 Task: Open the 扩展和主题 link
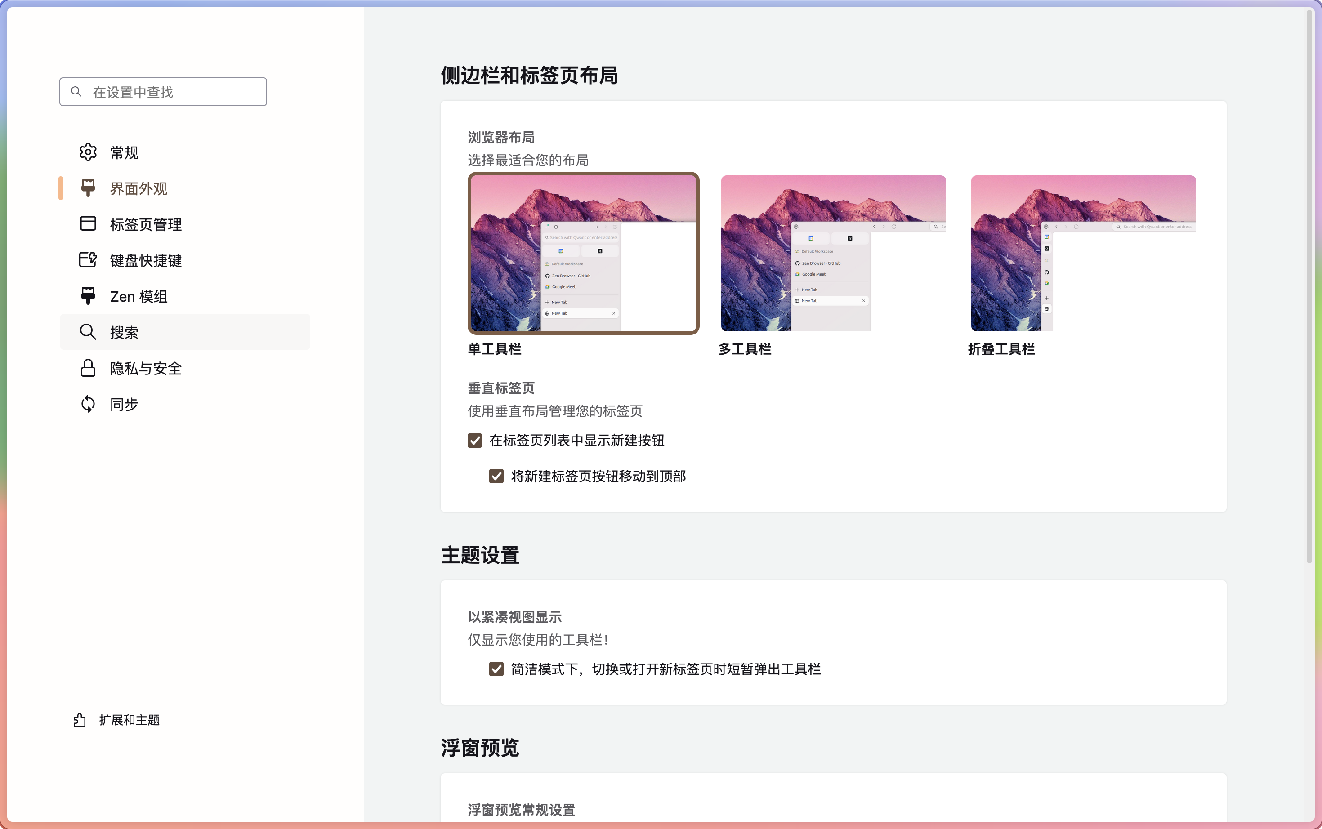tap(130, 720)
